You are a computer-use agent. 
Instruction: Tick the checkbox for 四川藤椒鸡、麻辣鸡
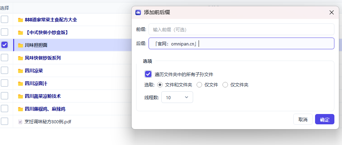tap(4, 108)
